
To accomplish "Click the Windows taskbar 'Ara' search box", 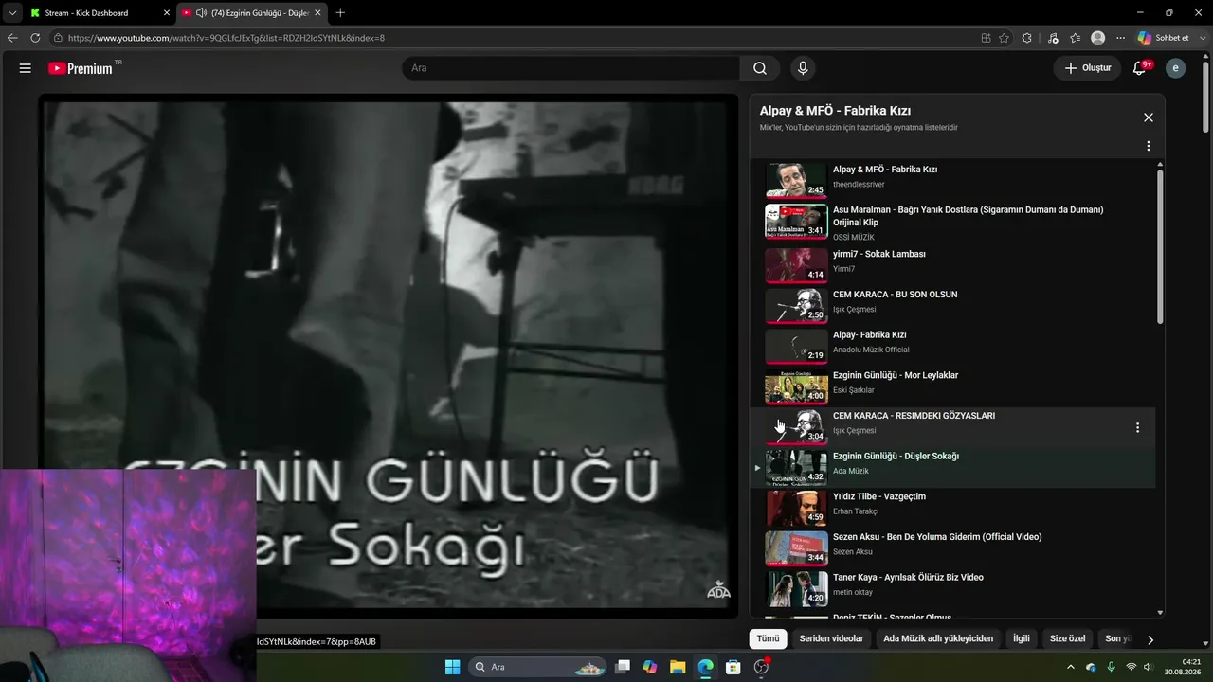I will pos(538,667).
